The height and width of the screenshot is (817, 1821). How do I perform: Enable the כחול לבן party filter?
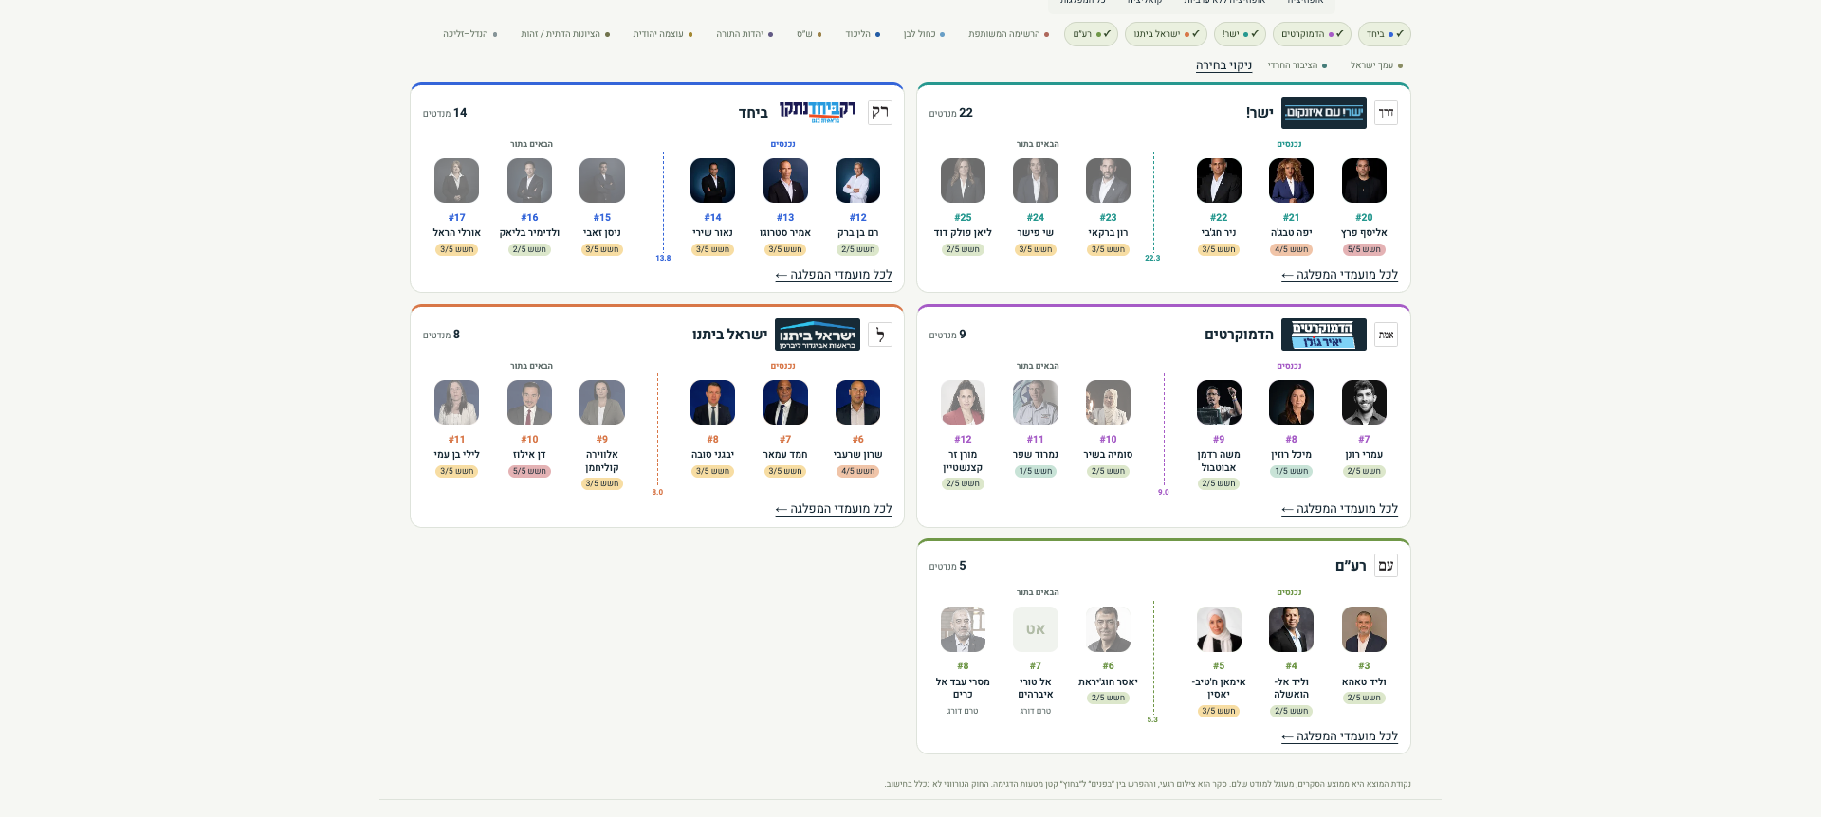(x=923, y=34)
